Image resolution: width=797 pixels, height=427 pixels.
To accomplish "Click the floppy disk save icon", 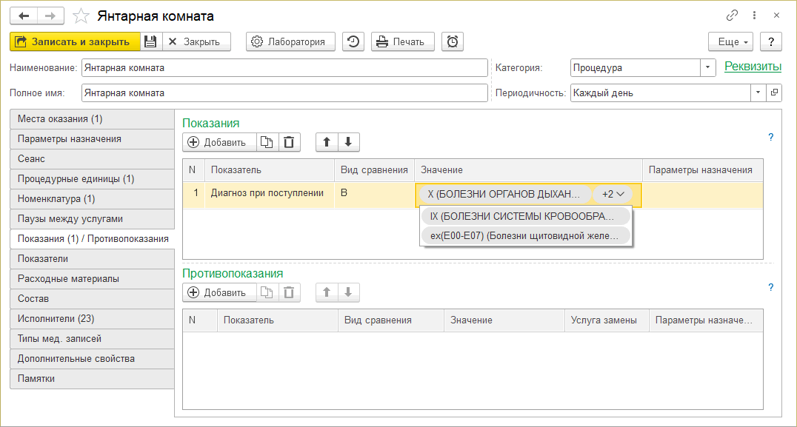I will pyautogui.click(x=150, y=41).
